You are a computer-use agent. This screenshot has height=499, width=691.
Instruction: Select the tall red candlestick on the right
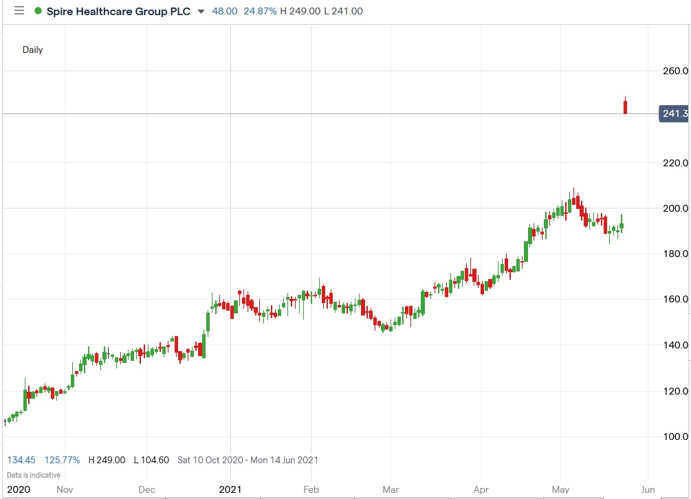pos(625,104)
